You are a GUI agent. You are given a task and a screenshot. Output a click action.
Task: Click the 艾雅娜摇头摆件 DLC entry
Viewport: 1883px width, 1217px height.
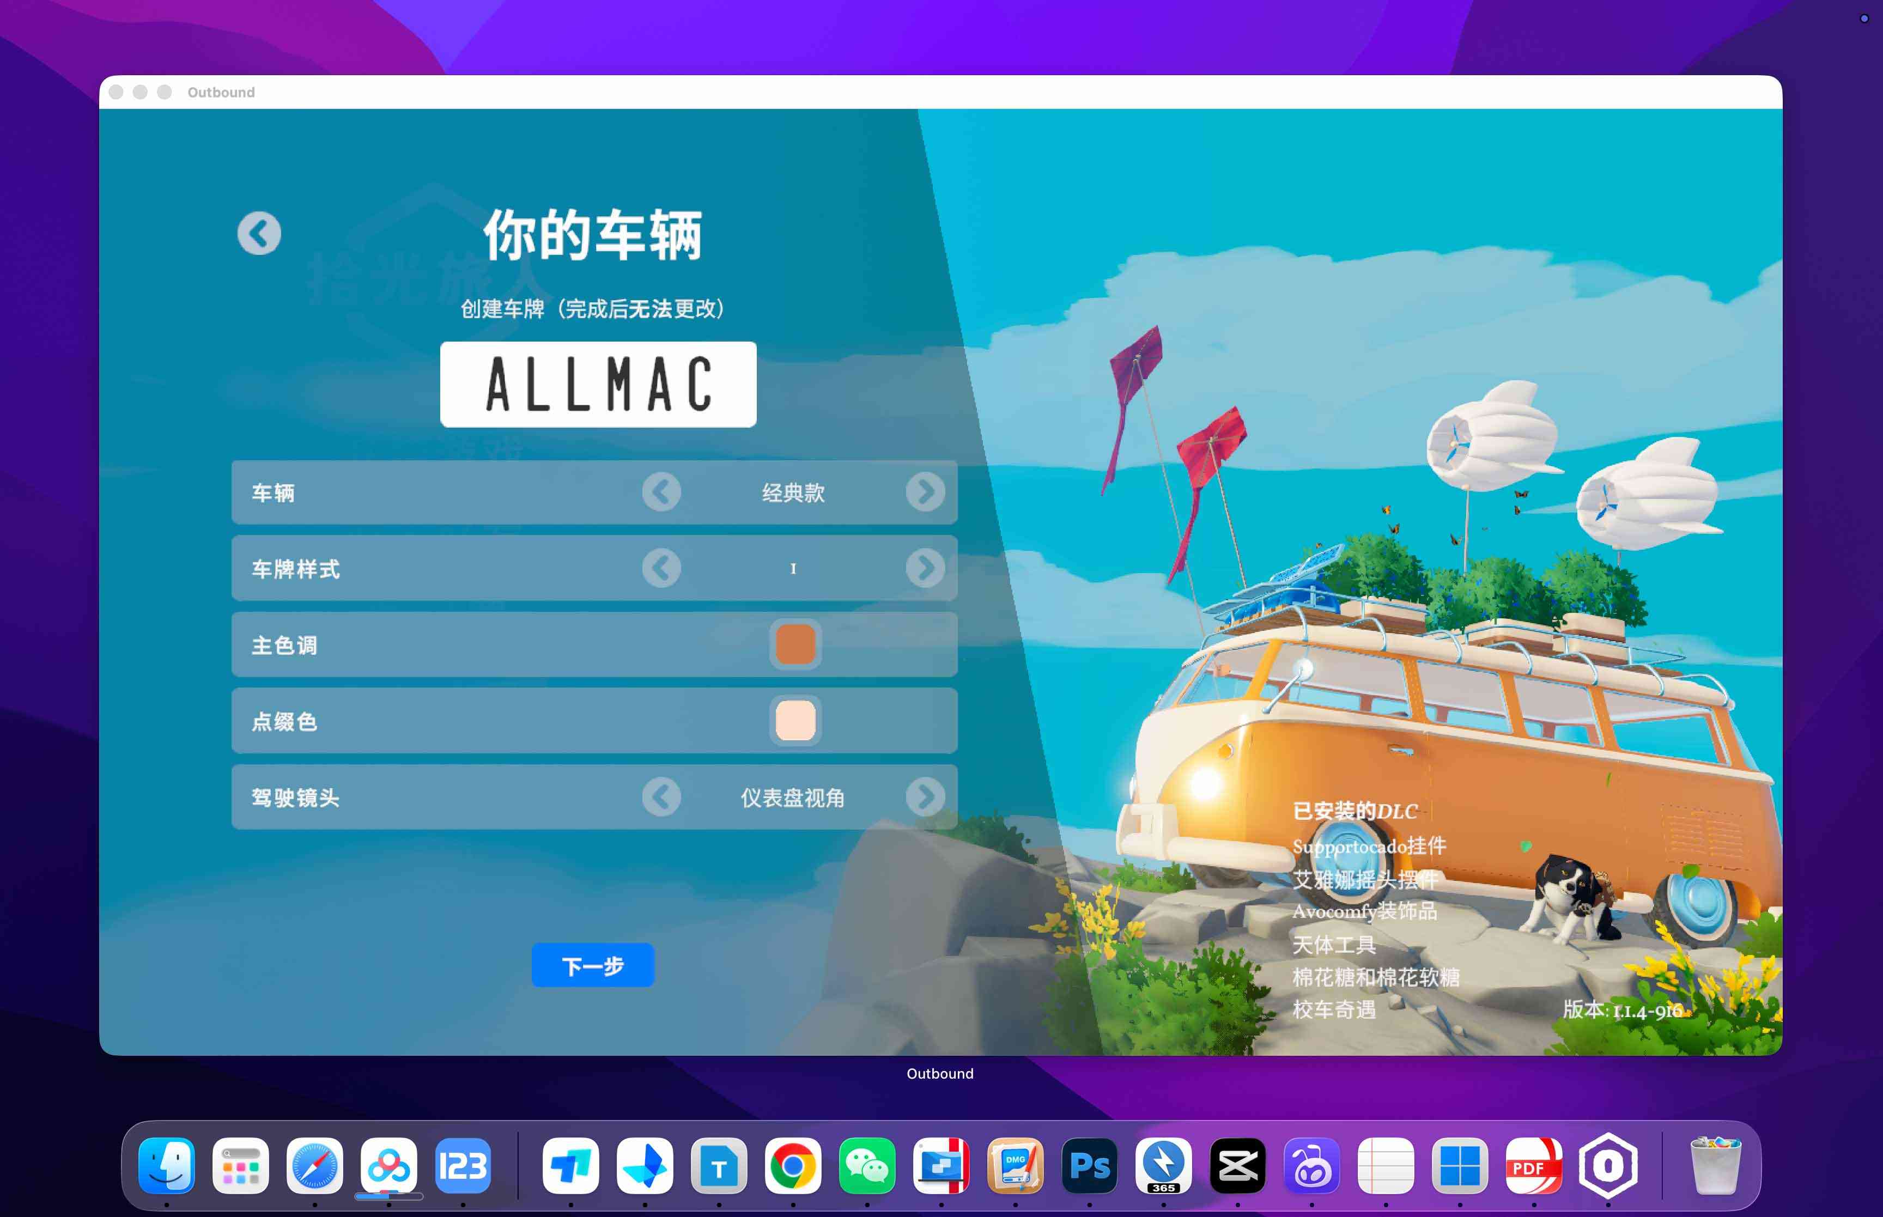(x=1365, y=880)
